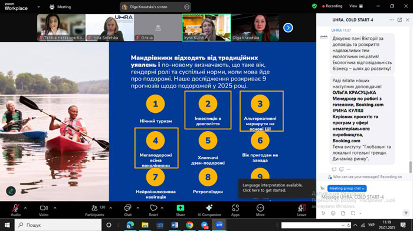Click the green encryption shield icon
The image size is (413, 231).
coord(314,6)
